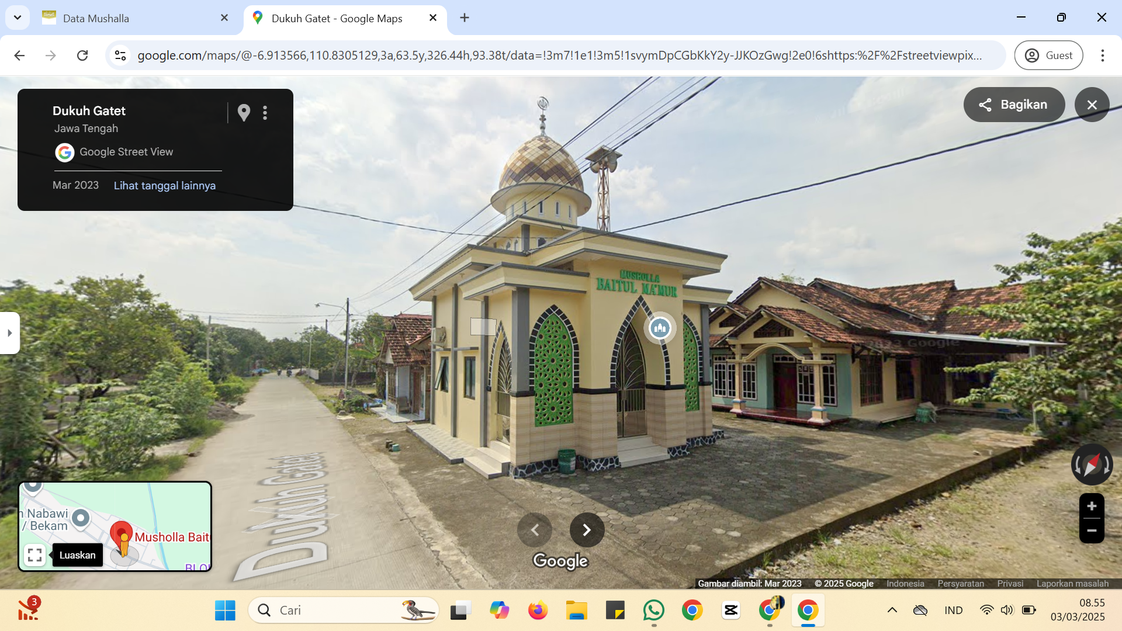Image resolution: width=1122 pixels, height=631 pixels.
Task: Open the tab search dropdown arrow
Action: coord(18,18)
